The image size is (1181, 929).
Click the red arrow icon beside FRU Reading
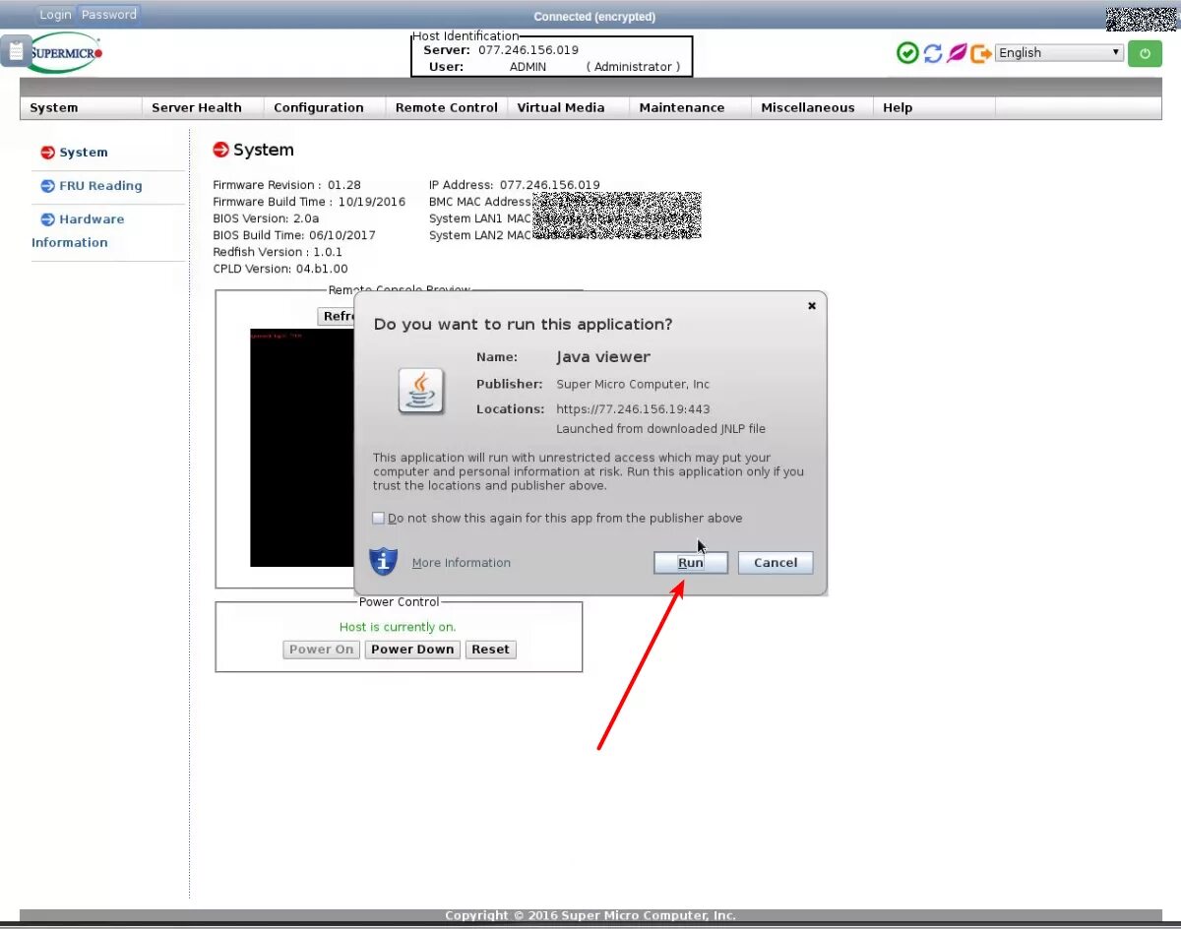point(48,186)
